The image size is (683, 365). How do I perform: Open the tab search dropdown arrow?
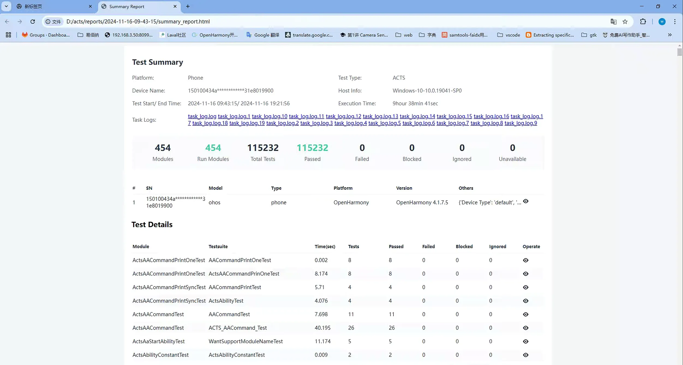tap(6, 6)
